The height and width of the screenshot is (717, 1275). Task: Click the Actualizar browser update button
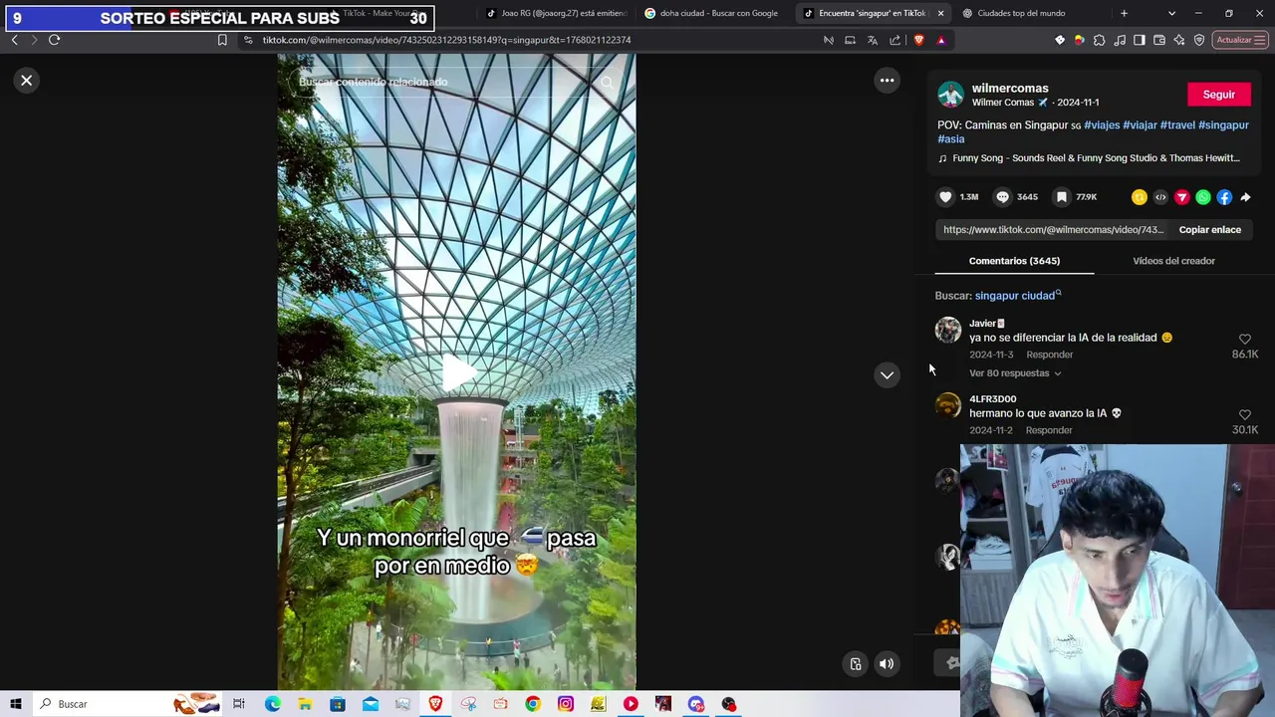click(1240, 40)
